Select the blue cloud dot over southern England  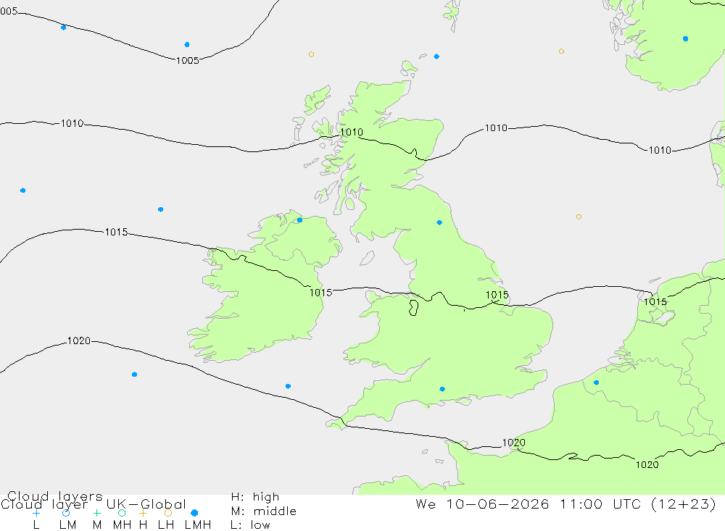coord(442,389)
